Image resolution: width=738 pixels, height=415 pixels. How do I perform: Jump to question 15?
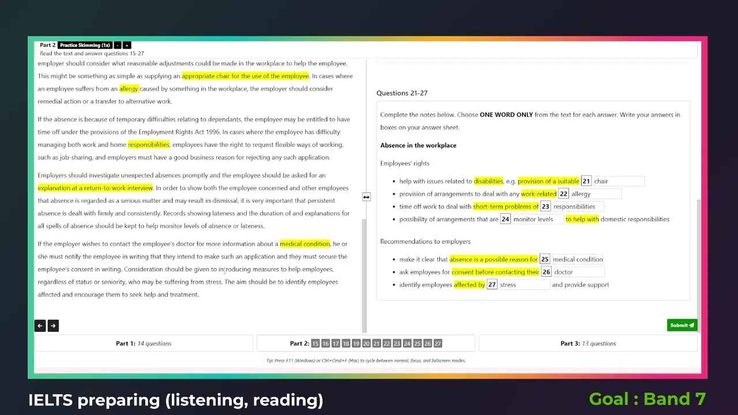pyautogui.click(x=315, y=344)
